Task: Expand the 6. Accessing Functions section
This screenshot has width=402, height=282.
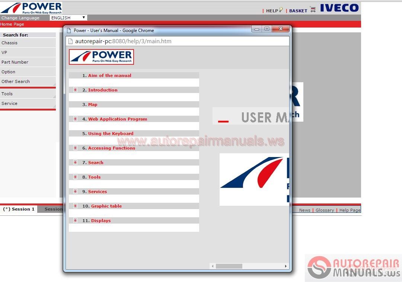Action: pyautogui.click(x=75, y=148)
